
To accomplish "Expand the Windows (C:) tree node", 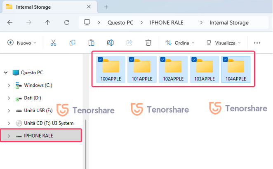I will click(x=9, y=85).
